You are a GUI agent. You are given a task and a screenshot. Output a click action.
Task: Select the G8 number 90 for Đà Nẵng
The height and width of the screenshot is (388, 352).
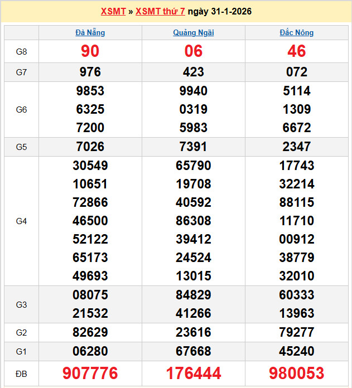pyautogui.click(x=90, y=51)
